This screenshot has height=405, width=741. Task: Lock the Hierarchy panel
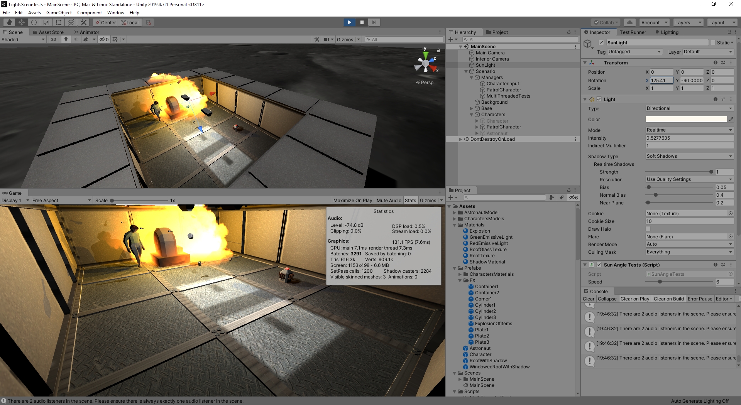pyautogui.click(x=568, y=32)
